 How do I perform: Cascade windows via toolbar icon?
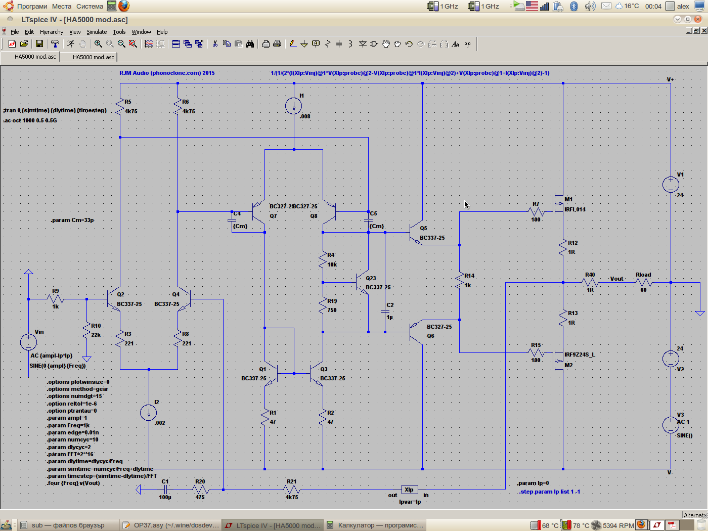(187, 44)
